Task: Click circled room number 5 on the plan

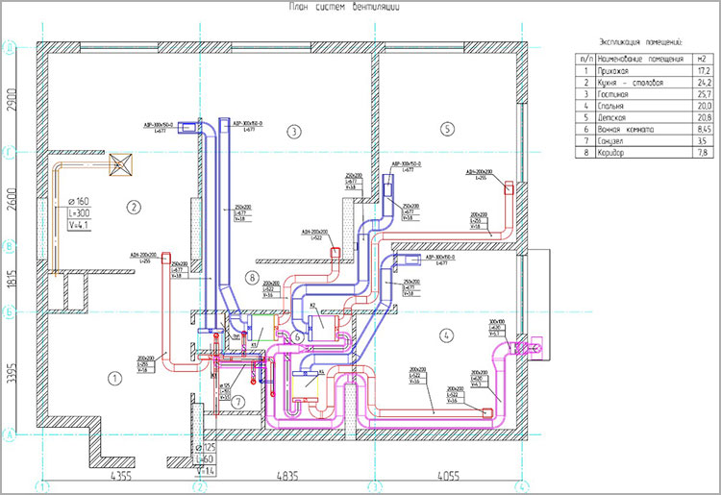Action: [447, 129]
